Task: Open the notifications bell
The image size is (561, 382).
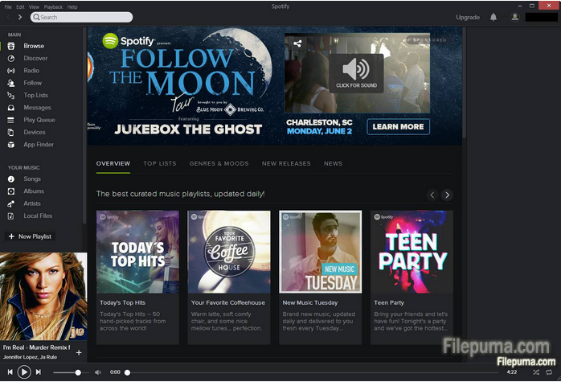Action: pyautogui.click(x=493, y=17)
